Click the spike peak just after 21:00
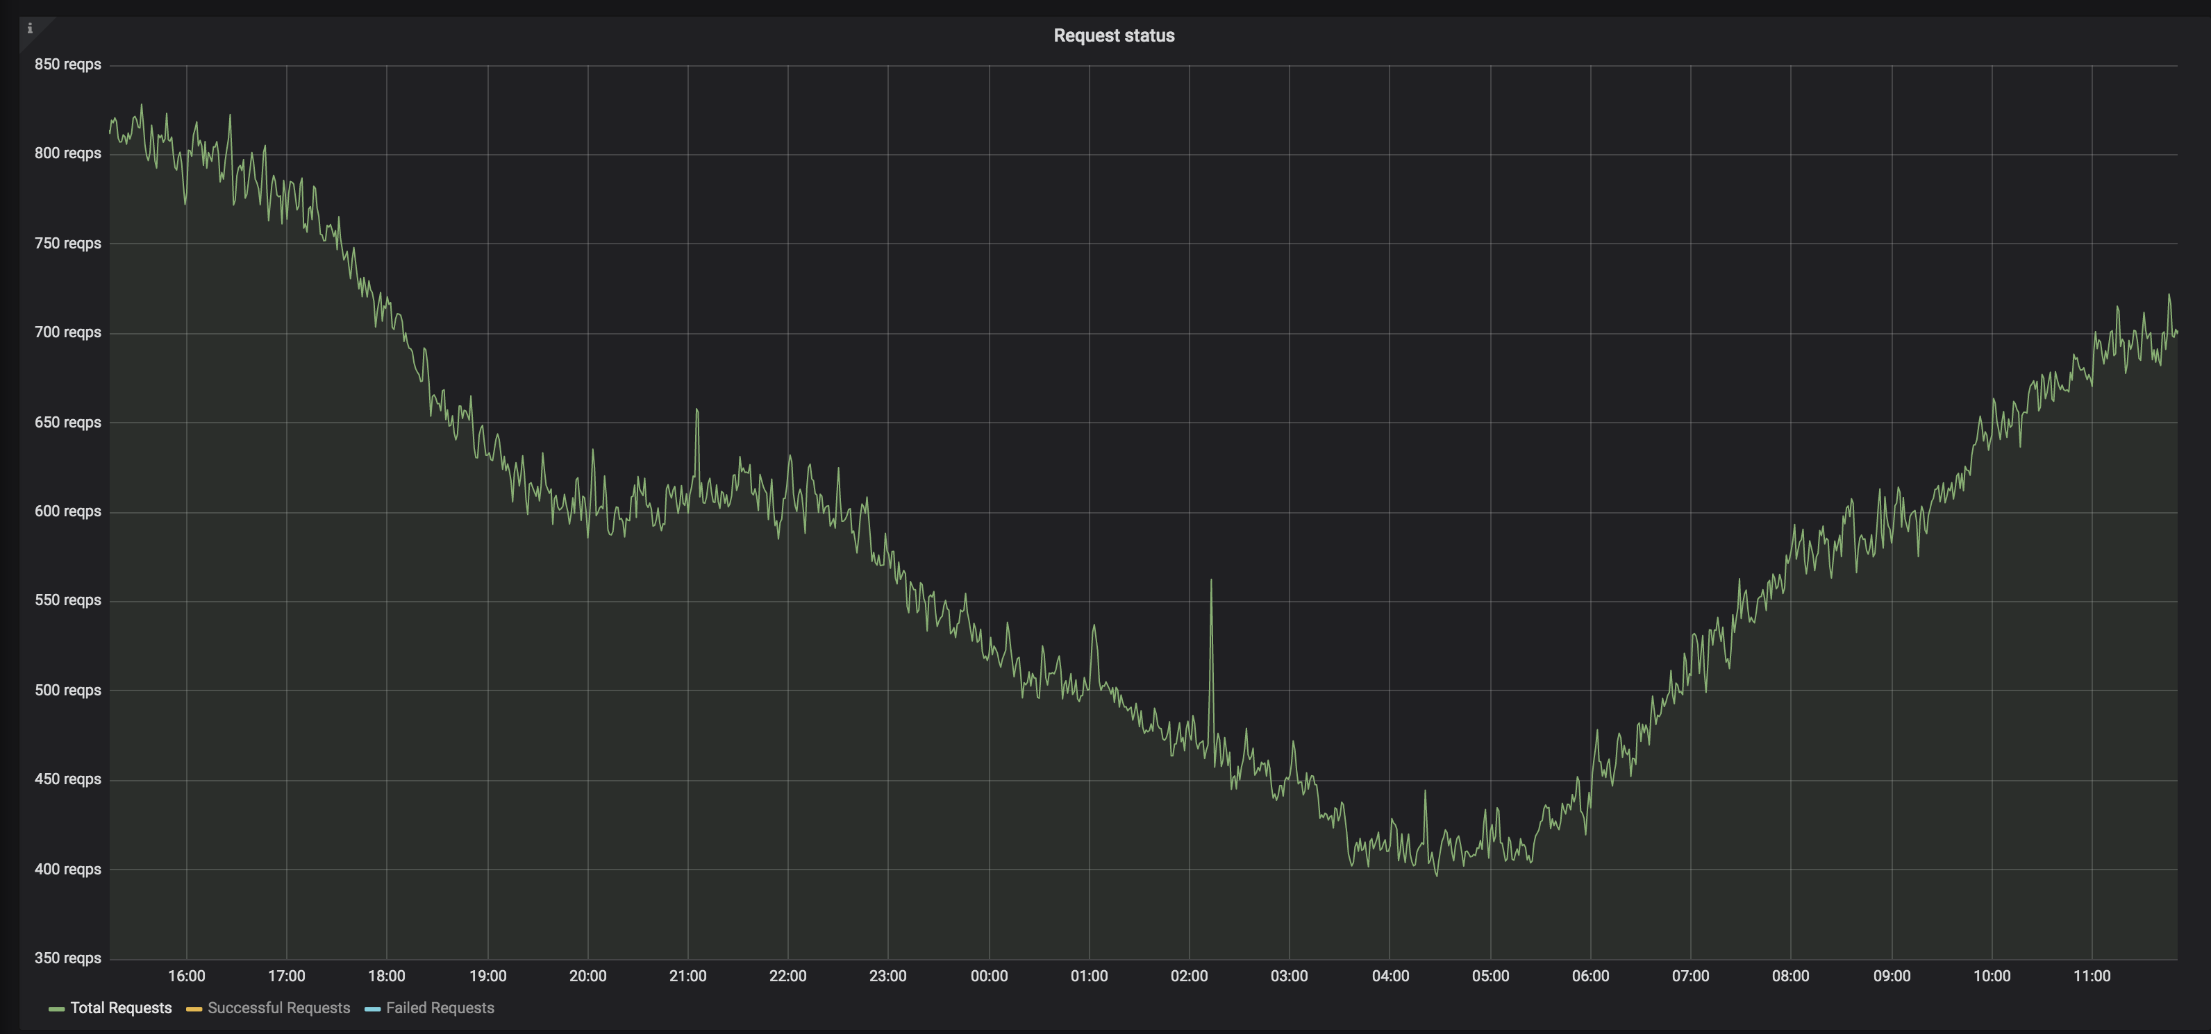This screenshot has height=1034, width=2211. pos(697,410)
